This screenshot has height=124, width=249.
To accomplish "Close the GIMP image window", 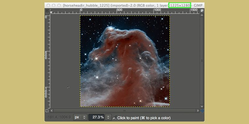I will click(x=48, y=5).
